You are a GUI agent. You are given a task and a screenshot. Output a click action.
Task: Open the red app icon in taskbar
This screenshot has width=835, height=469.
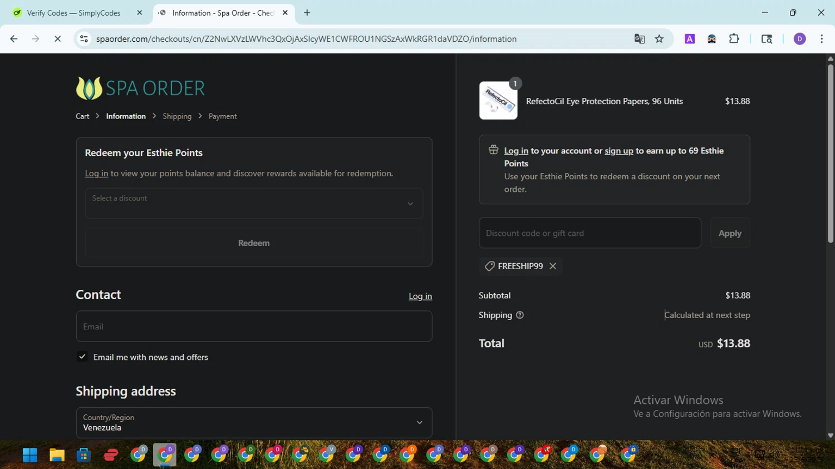click(x=111, y=455)
